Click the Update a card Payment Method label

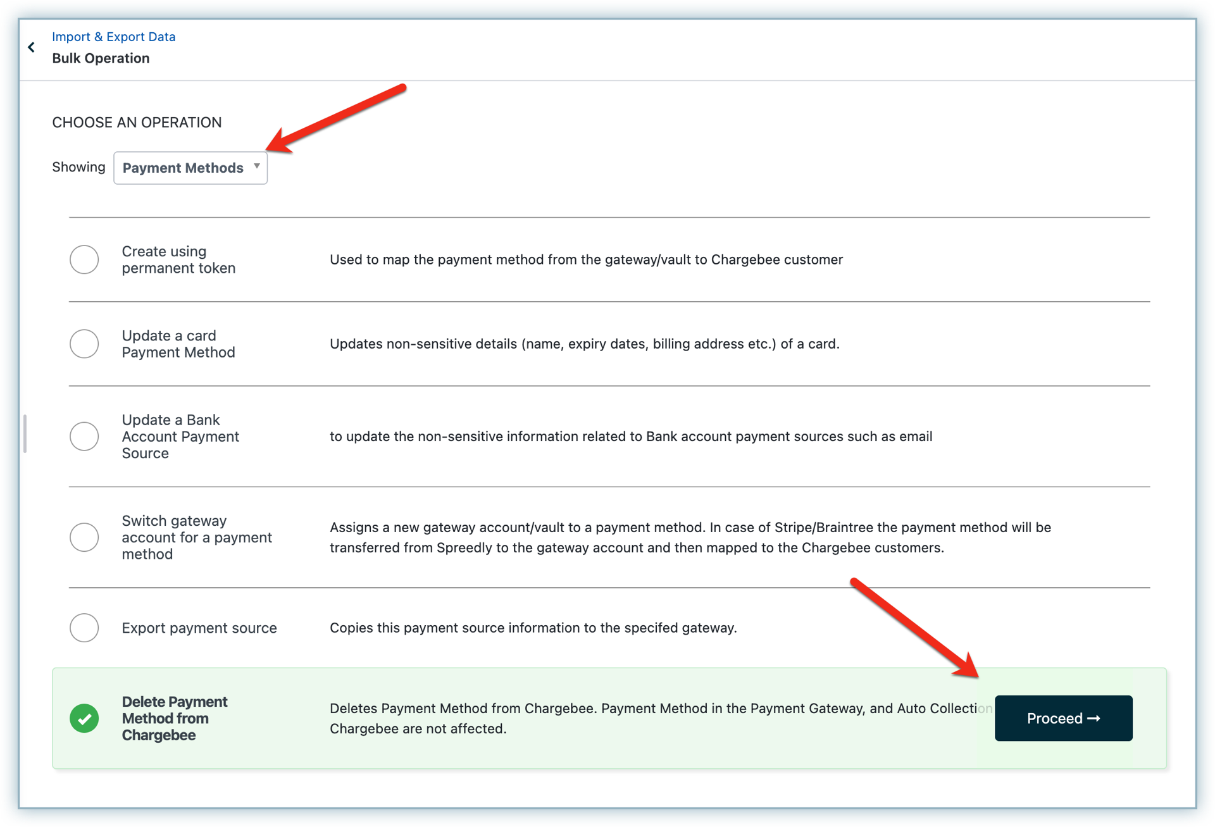point(178,344)
